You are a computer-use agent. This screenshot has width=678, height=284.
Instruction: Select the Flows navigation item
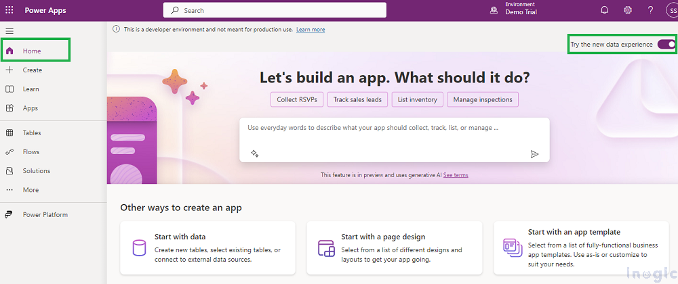(x=31, y=152)
